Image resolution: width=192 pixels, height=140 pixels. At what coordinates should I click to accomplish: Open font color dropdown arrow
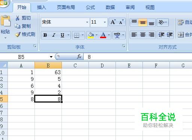point(109,35)
